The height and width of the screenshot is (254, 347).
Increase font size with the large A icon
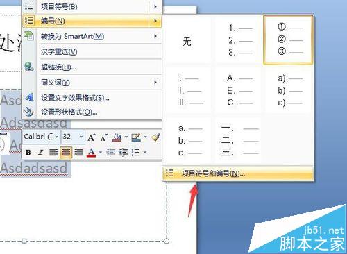[92, 137]
